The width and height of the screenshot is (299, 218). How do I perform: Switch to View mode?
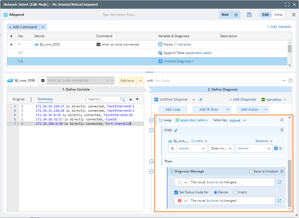coord(278,15)
